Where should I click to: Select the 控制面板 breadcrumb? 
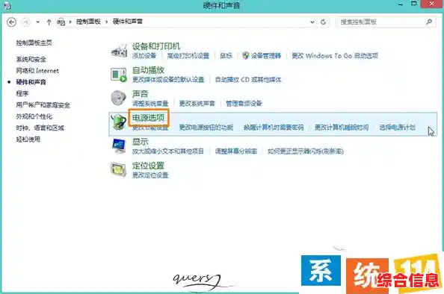point(88,22)
